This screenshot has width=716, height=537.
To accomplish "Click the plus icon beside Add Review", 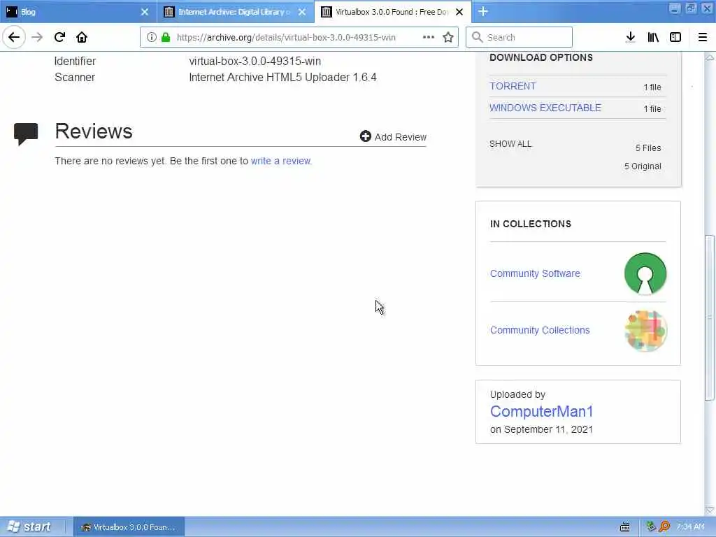I will point(365,136).
